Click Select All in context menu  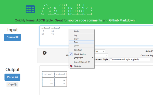78,50
